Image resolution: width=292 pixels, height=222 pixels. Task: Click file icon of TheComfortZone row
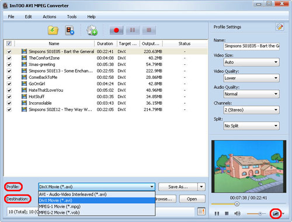(24, 58)
